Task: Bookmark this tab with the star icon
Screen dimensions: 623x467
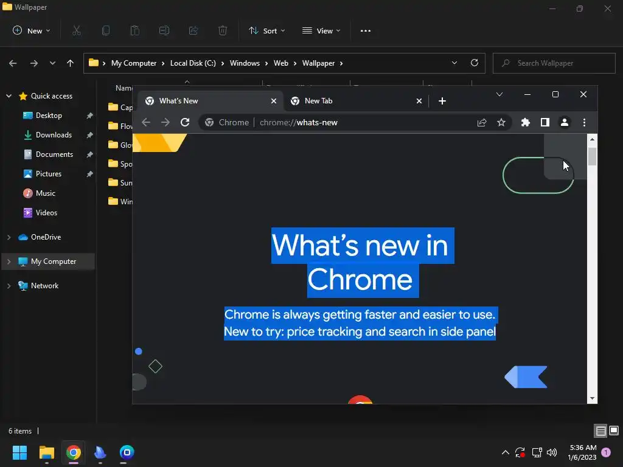Action: 501,122
